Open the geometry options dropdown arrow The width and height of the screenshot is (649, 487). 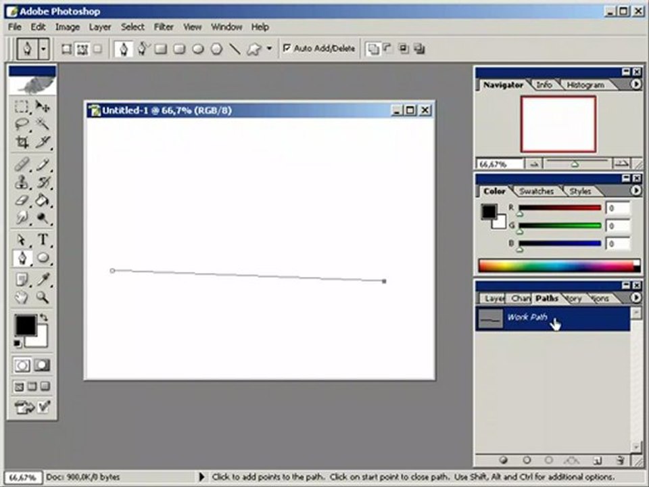270,49
